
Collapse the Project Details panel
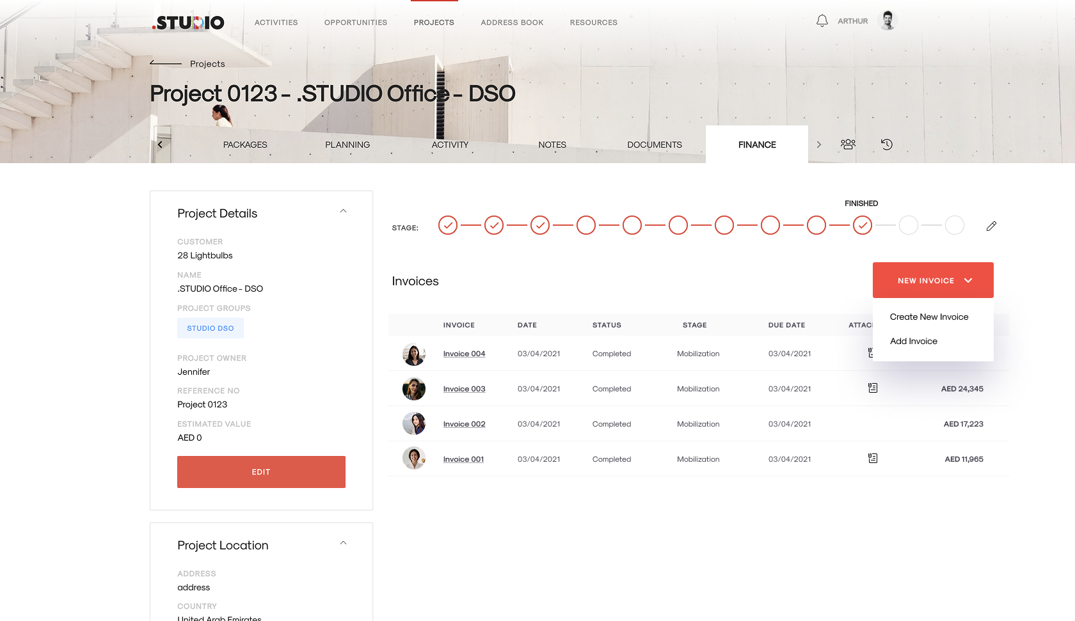point(344,210)
